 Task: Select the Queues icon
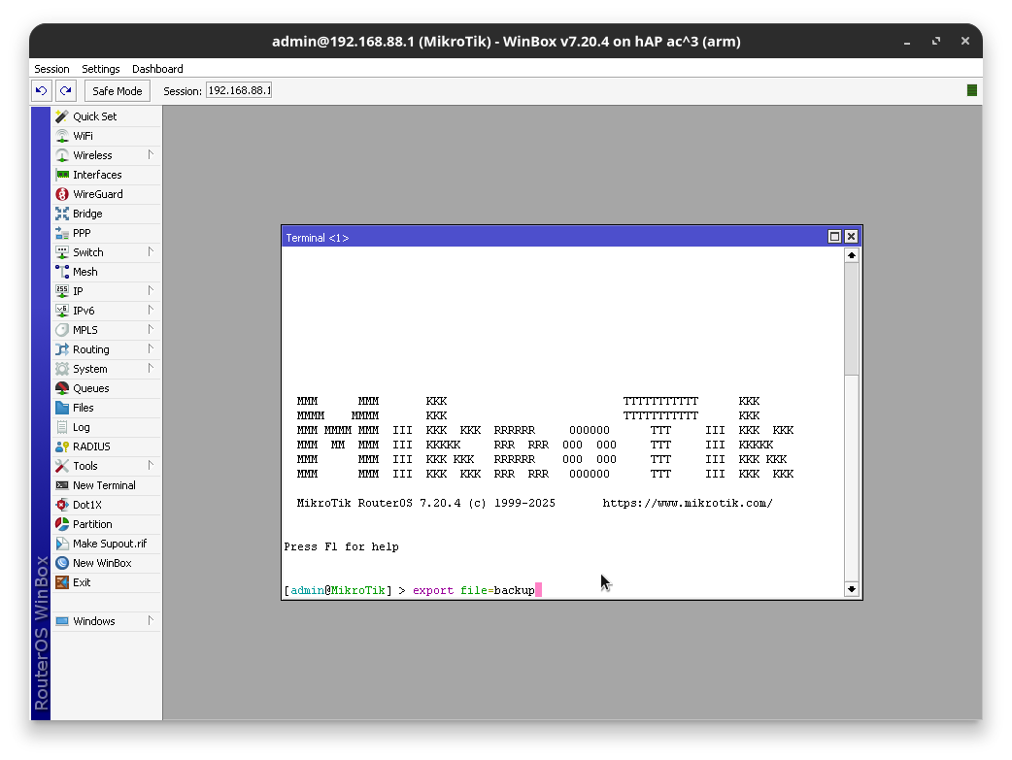click(62, 388)
